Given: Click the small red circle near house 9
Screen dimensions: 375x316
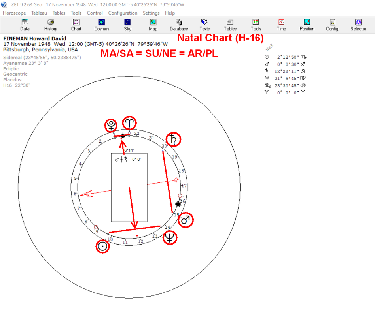Looking at the screenshot, I should (x=96, y=227).
